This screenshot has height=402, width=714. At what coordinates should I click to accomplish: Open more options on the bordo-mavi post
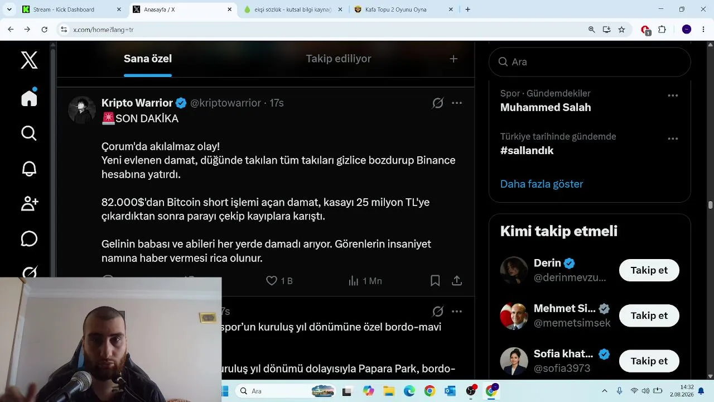(457, 311)
